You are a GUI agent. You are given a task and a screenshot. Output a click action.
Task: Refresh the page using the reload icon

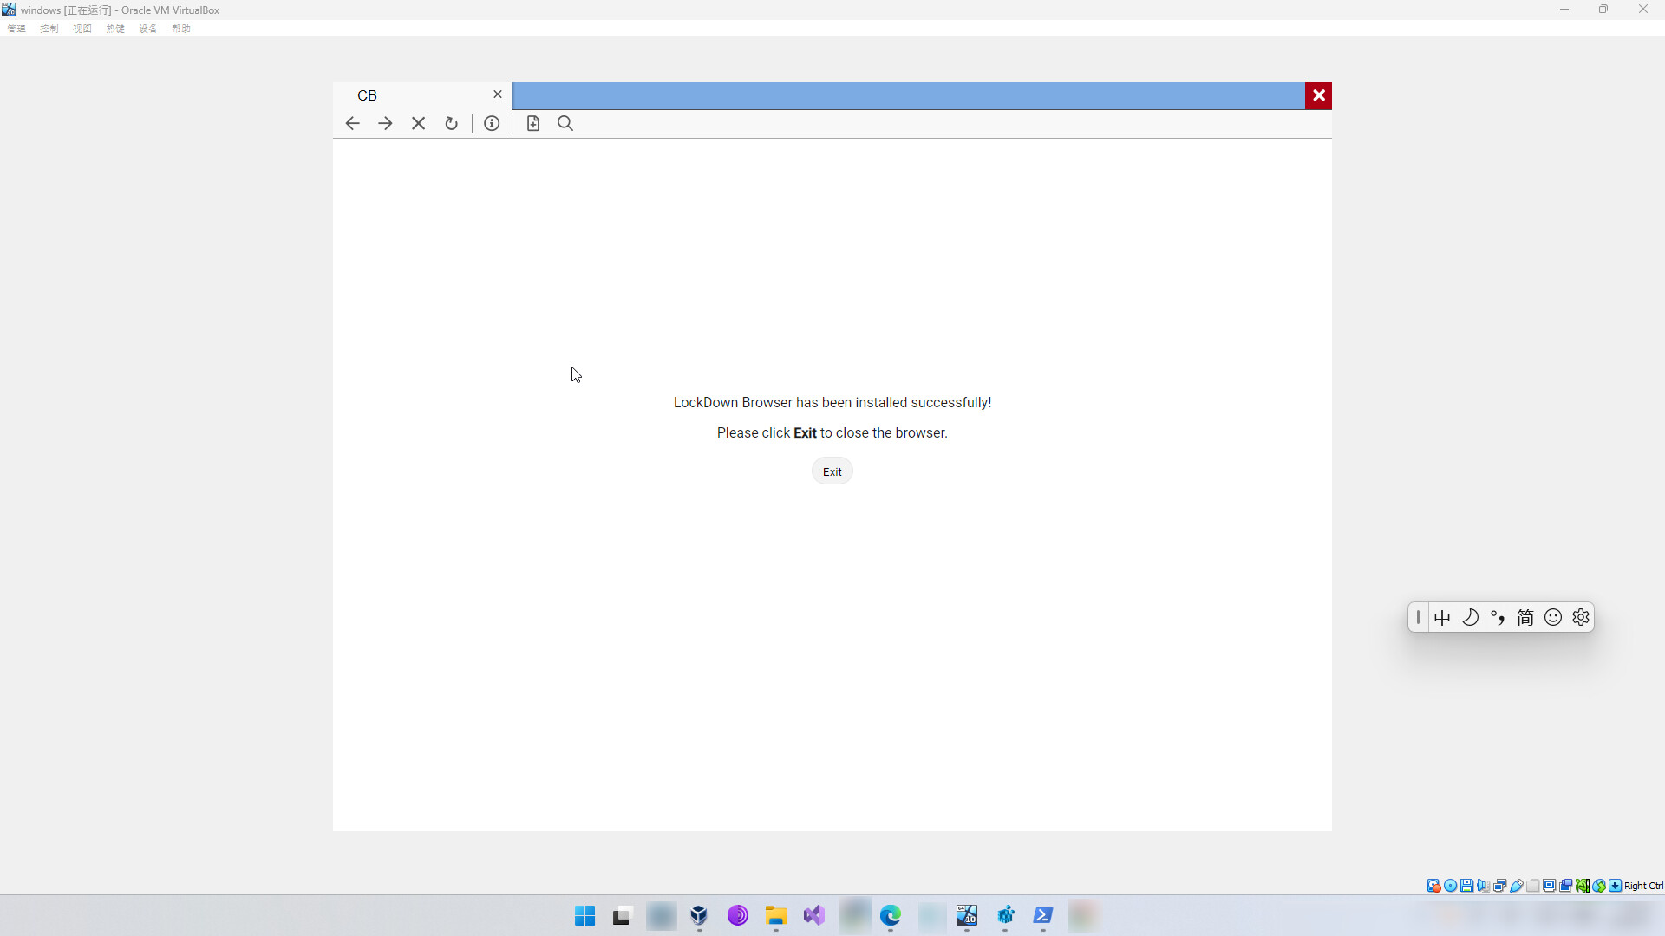(x=452, y=123)
